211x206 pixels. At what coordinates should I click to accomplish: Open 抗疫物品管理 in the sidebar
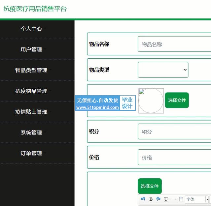[31, 91]
